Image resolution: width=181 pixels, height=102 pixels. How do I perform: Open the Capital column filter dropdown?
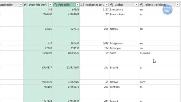point(137,5)
